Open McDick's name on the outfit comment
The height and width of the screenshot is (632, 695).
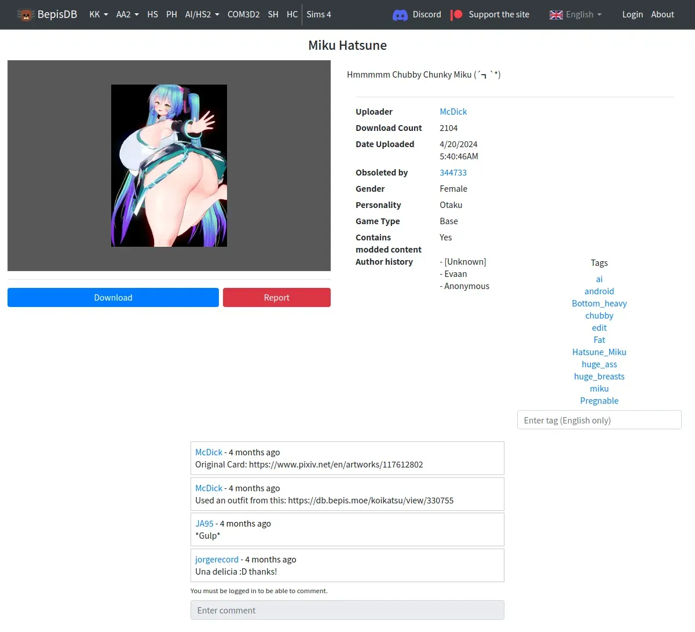(209, 488)
